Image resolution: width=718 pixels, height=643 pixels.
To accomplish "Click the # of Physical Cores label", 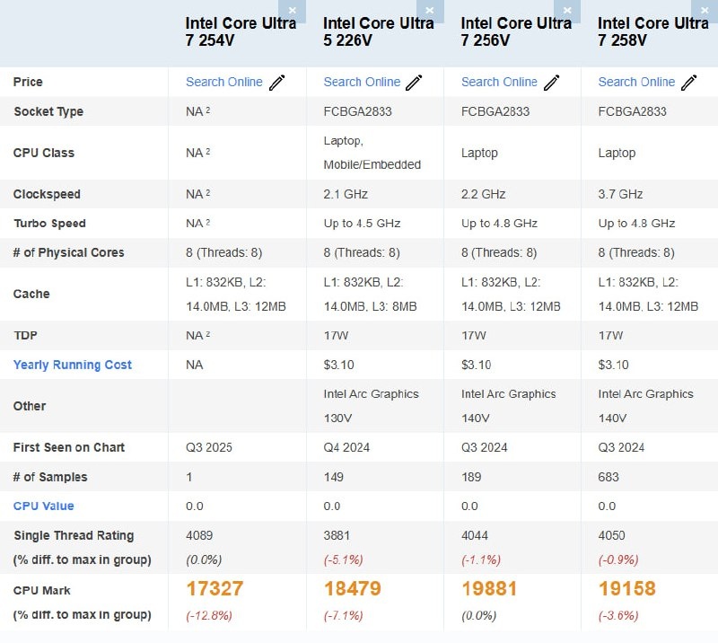I will 69,252.
